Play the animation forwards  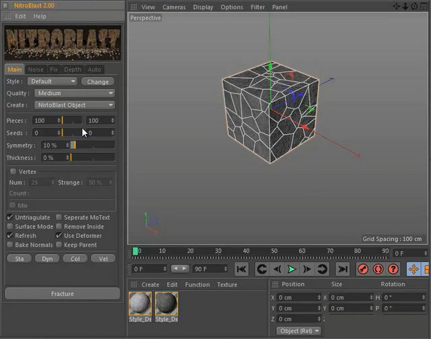pos(292,269)
